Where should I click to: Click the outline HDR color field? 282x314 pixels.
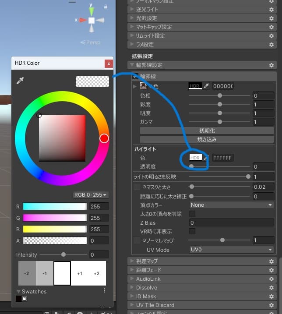click(x=195, y=86)
